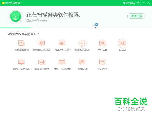The height and width of the screenshot is (115, 152).
Task: Click the green radar scanning icon
Action: coord(16,16)
